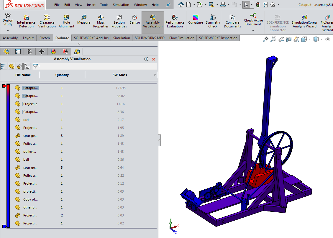Screen dimensions: 333x238
Task: Toggle Assembly Visualization tool
Action: tap(153, 22)
